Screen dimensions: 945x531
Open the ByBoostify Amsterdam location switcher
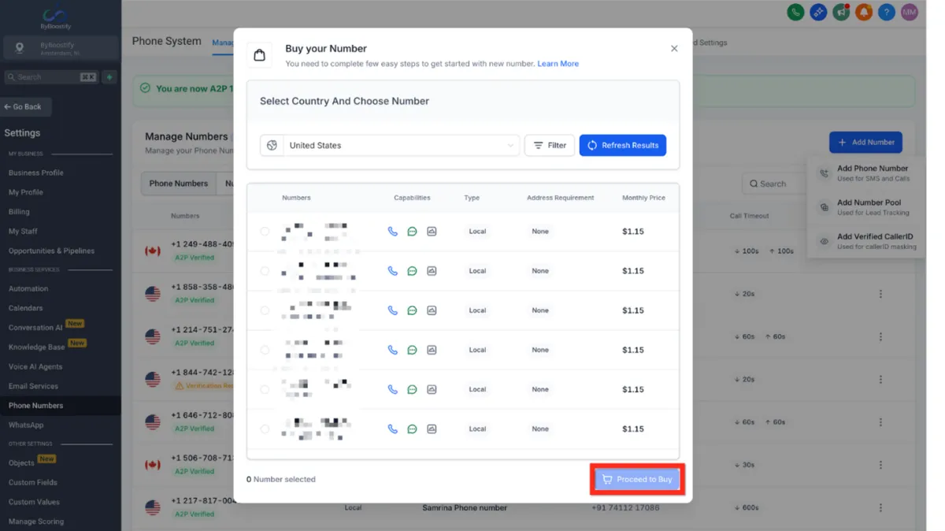click(61, 48)
